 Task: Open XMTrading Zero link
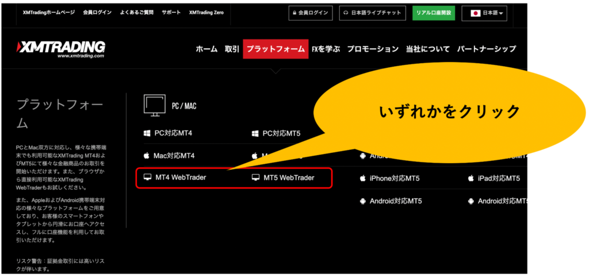coord(206,13)
